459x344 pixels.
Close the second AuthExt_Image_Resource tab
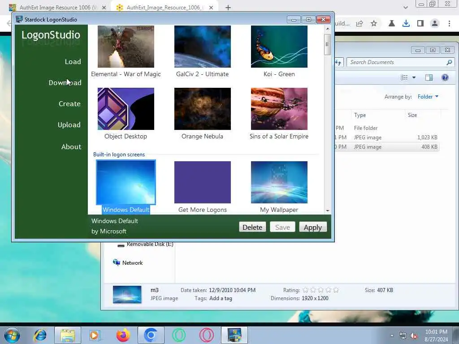211,8
